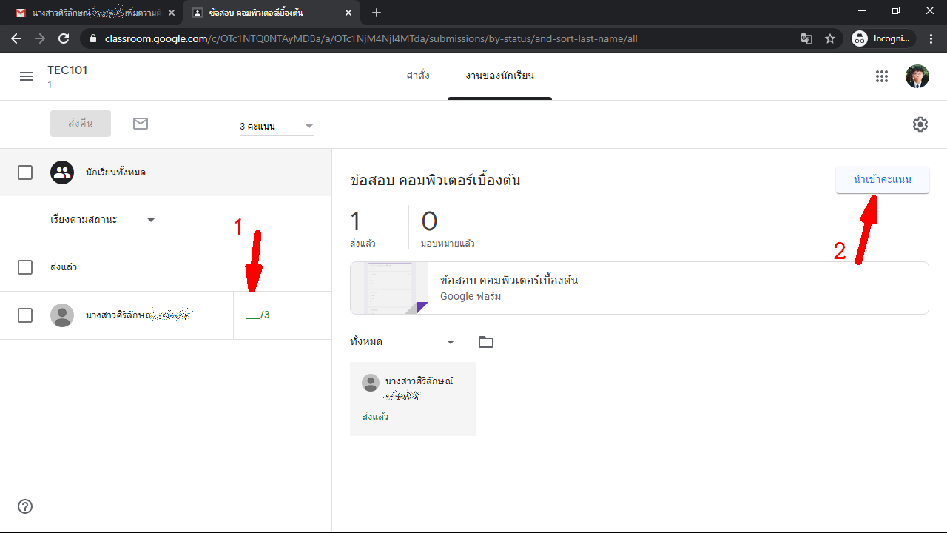Viewport: 947px width, 533px height.
Task: Select the student row checkbox
Action: click(25, 315)
